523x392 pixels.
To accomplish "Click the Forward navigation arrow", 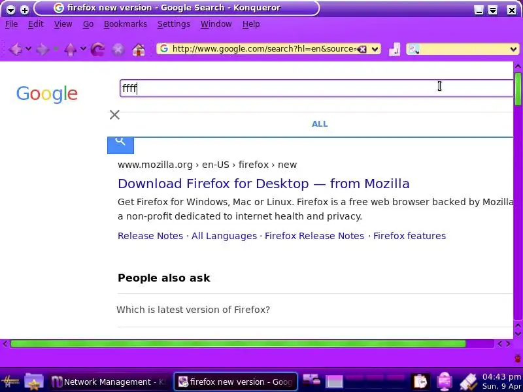I will [x=42, y=50].
